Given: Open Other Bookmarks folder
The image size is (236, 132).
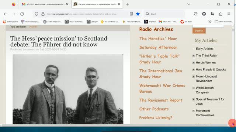Looking at the screenshot, I should [223, 22].
